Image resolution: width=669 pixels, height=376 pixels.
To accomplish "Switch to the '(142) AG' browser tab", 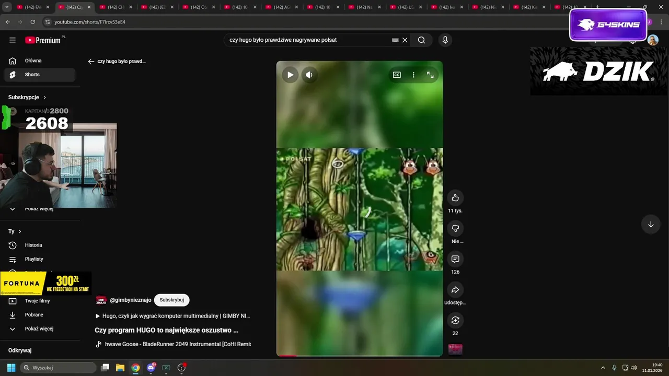I will coord(282,7).
